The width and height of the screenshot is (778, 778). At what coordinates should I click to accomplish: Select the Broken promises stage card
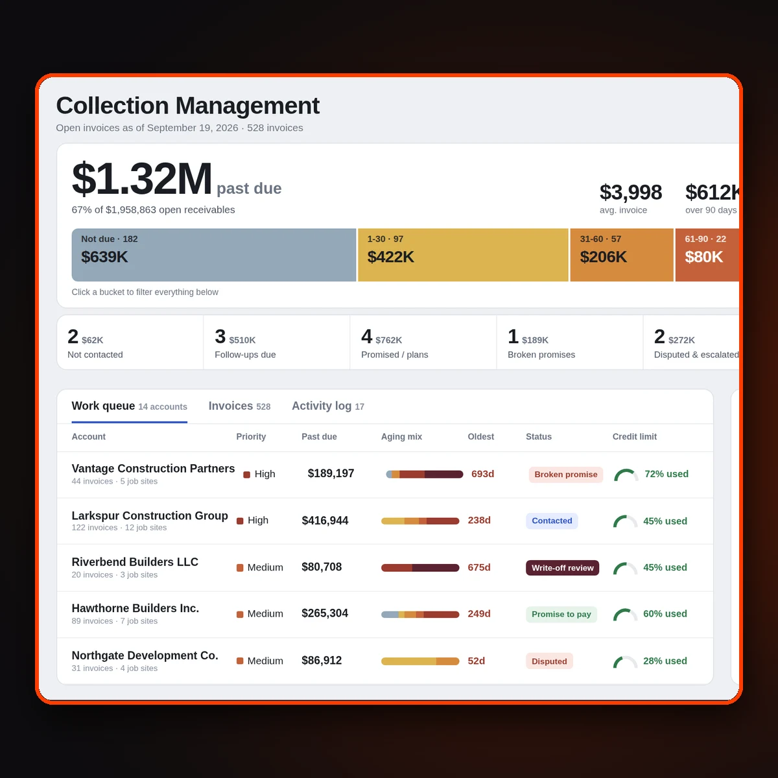[x=570, y=342]
